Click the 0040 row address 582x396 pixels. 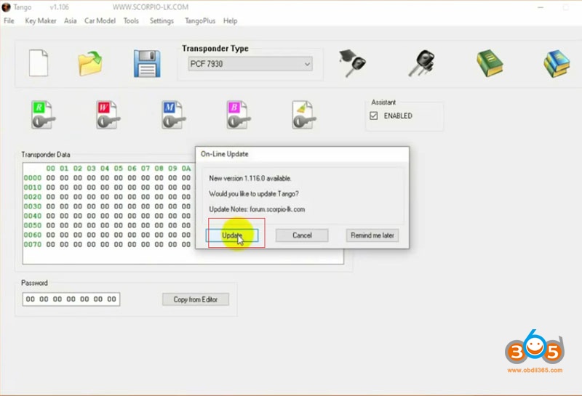coord(33,216)
